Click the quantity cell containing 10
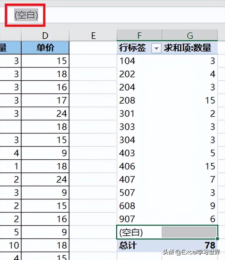Viewport: 225px width, 260px height. pos(10,245)
